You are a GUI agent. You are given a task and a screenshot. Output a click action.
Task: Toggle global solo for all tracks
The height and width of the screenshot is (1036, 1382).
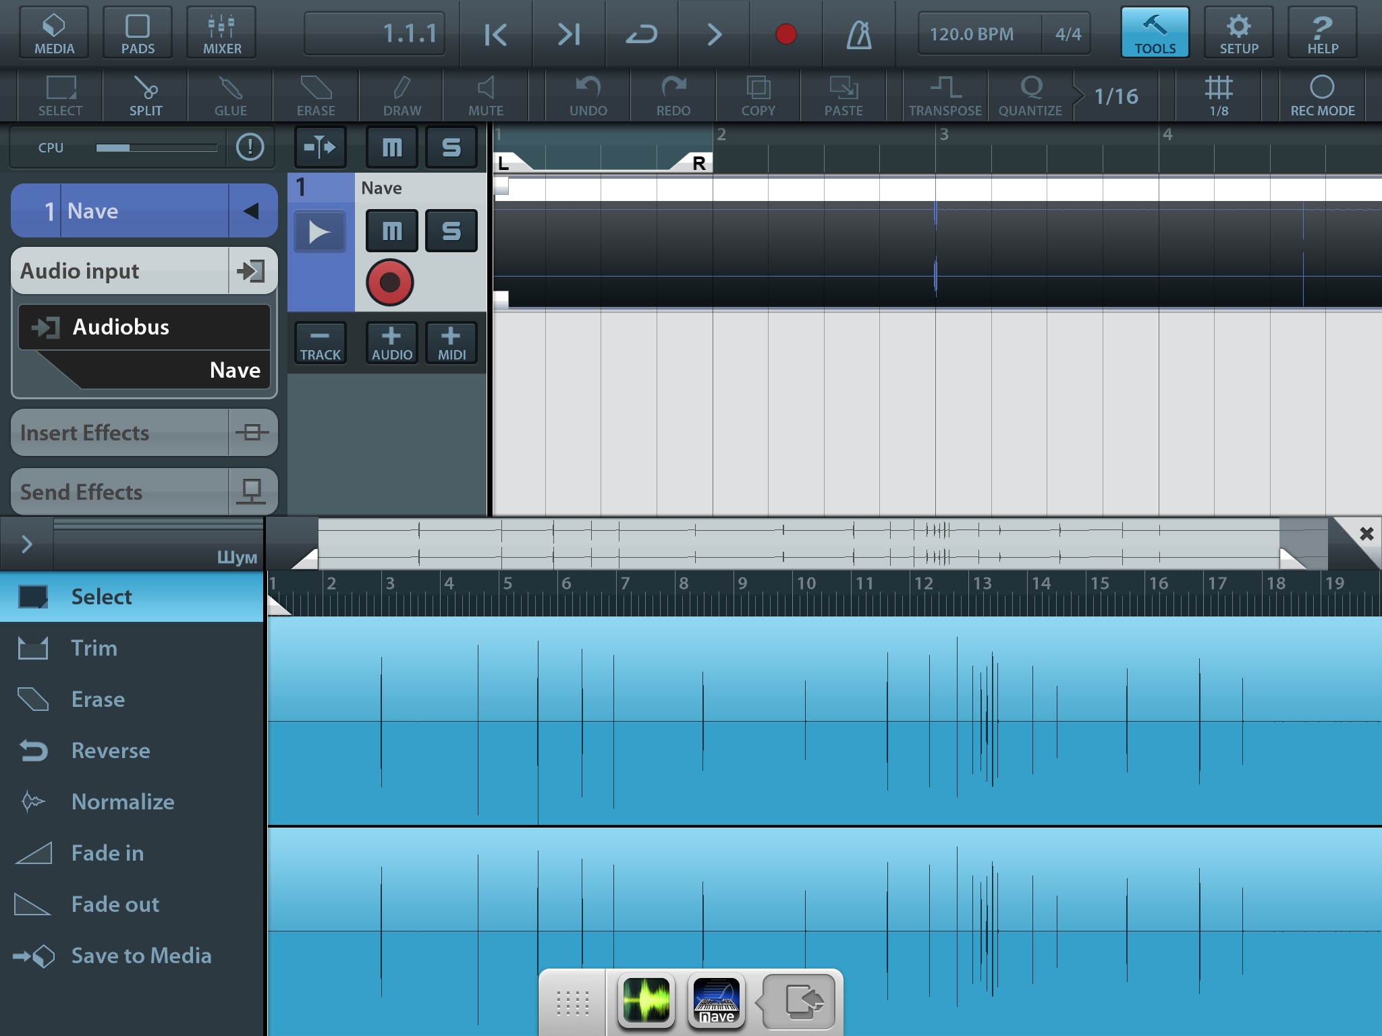point(451,146)
